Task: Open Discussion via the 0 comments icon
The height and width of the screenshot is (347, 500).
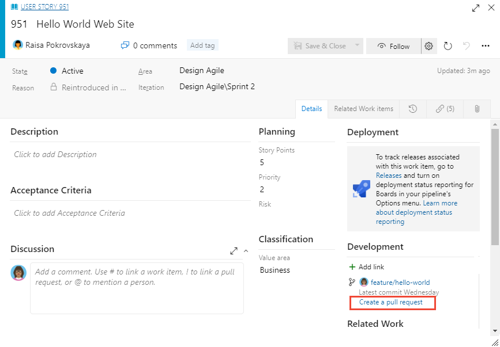Action: 125,45
